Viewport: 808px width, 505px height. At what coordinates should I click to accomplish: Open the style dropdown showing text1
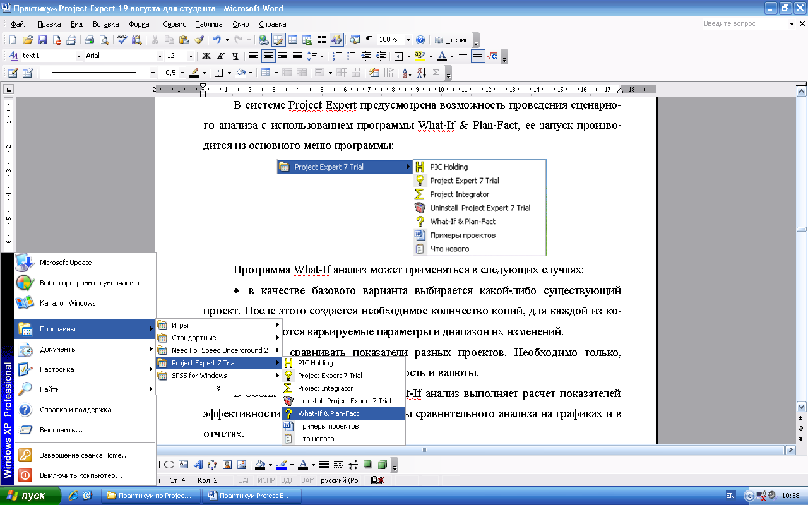[x=78, y=56]
